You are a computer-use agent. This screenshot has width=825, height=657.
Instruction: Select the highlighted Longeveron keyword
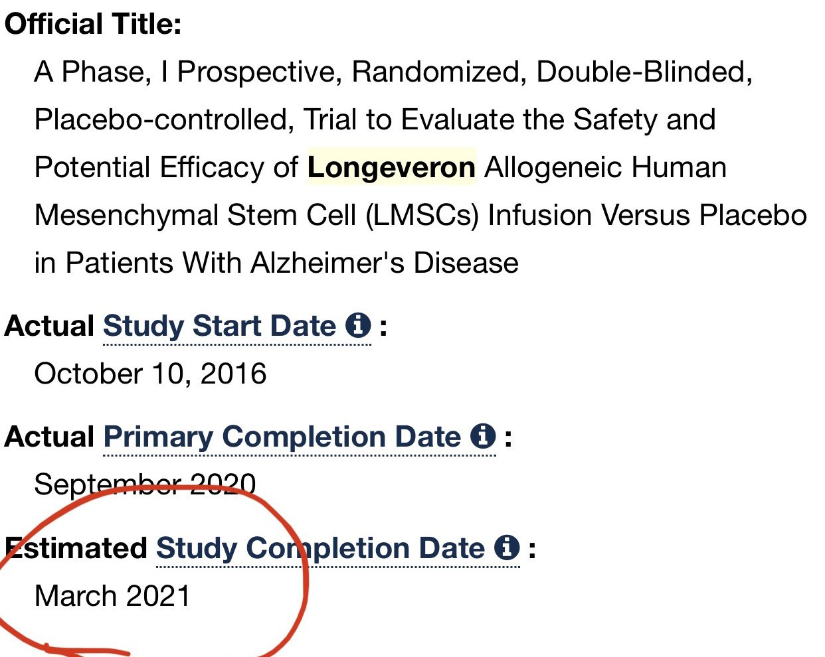pyautogui.click(x=391, y=167)
